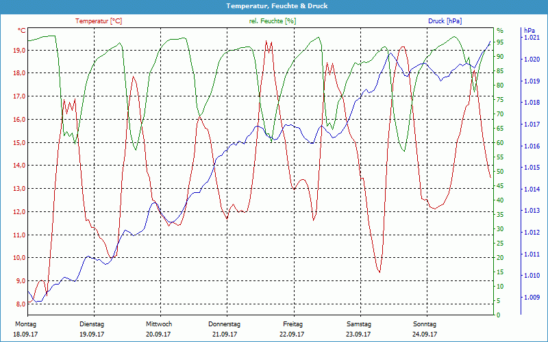
Task: Click the '1.019' pressure axis value
Action: 532,81
